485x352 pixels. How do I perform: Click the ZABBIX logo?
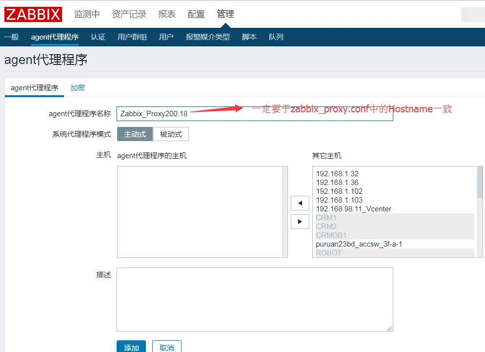click(33, 14)
